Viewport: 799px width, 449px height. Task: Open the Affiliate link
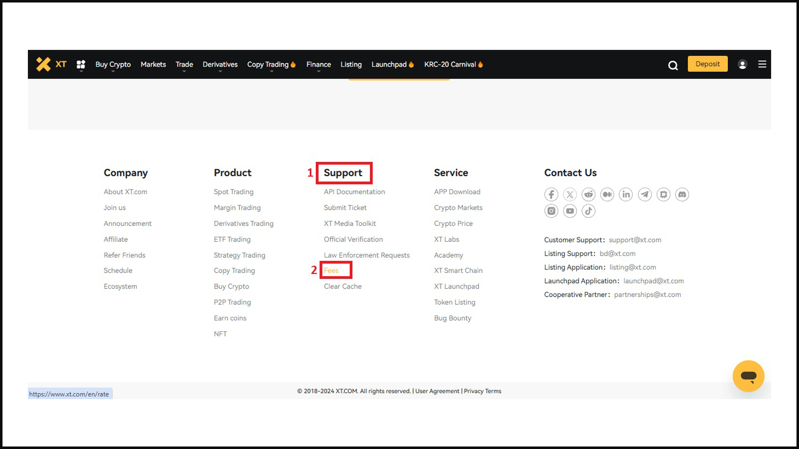tap(116, 239)
